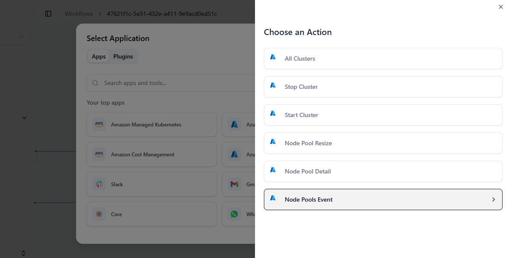Click the AWS icon for Amazon Managed Kubernetes

coord(99,125)
